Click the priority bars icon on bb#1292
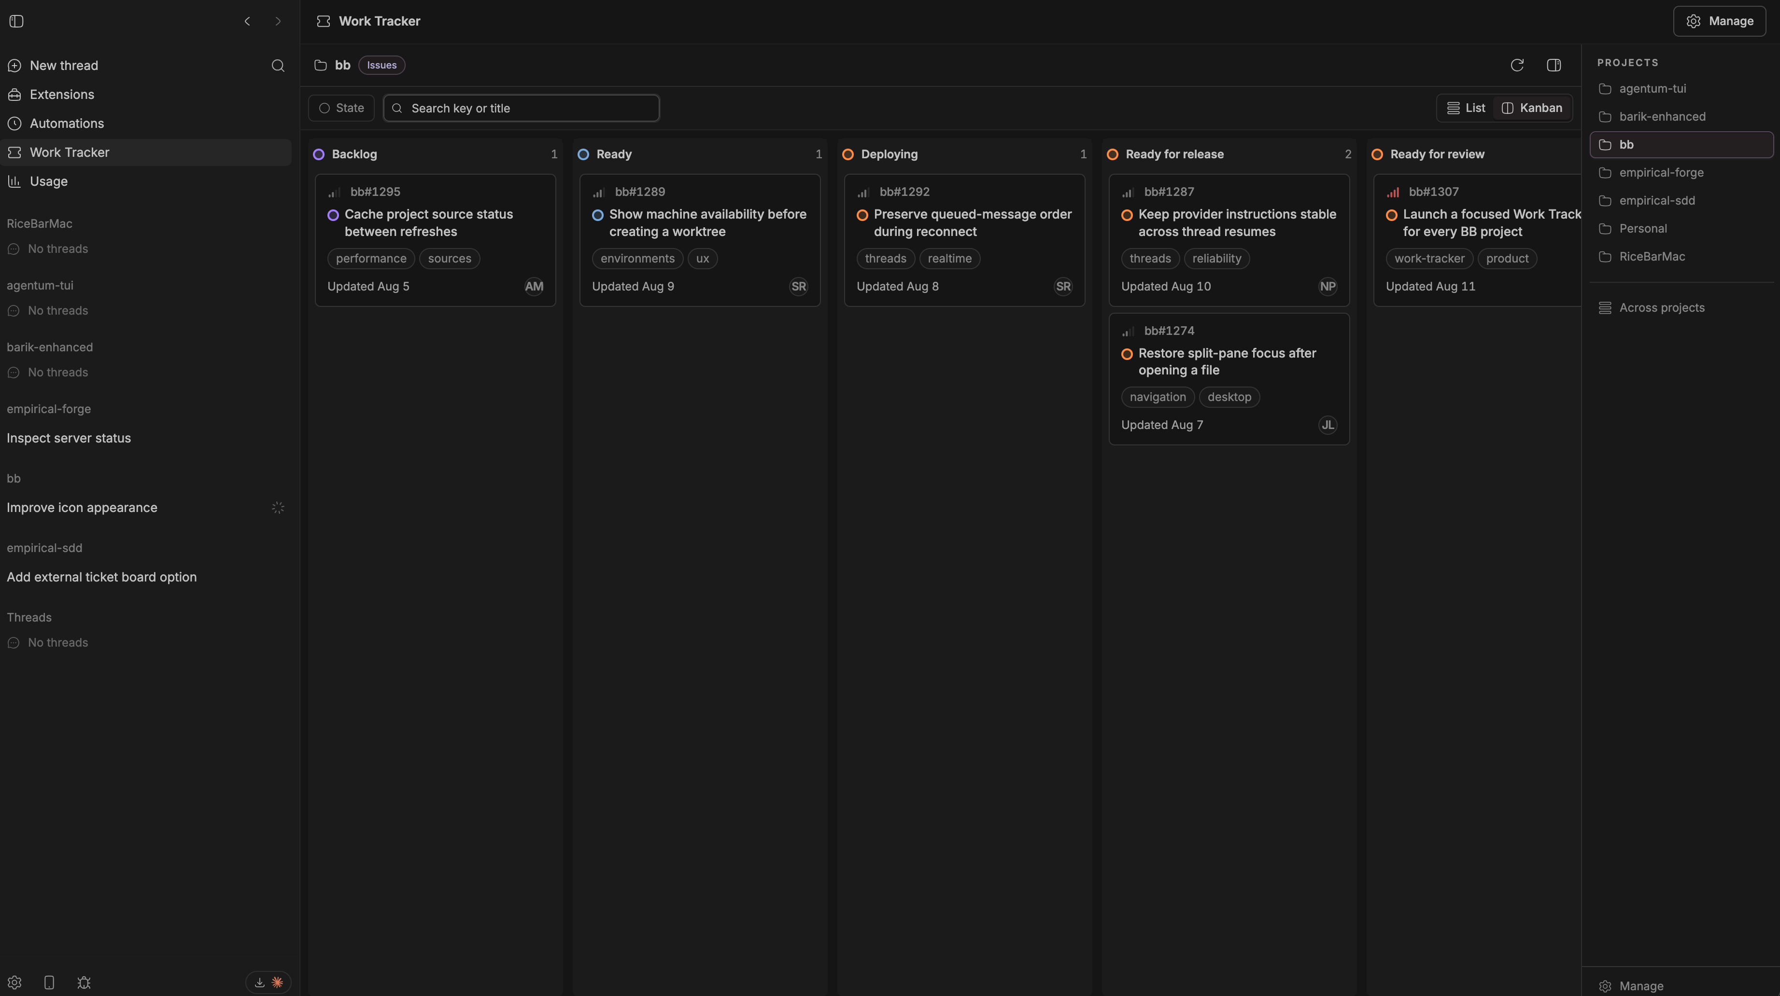 (863, 192)
